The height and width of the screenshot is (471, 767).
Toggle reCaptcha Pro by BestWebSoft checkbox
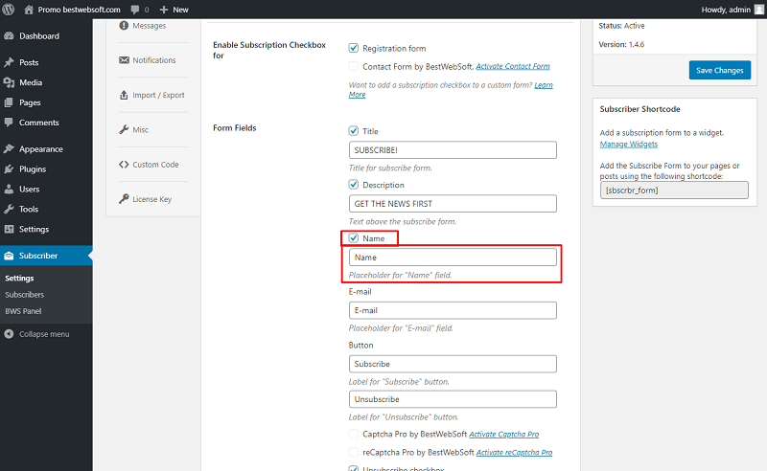tap(354, 452)
